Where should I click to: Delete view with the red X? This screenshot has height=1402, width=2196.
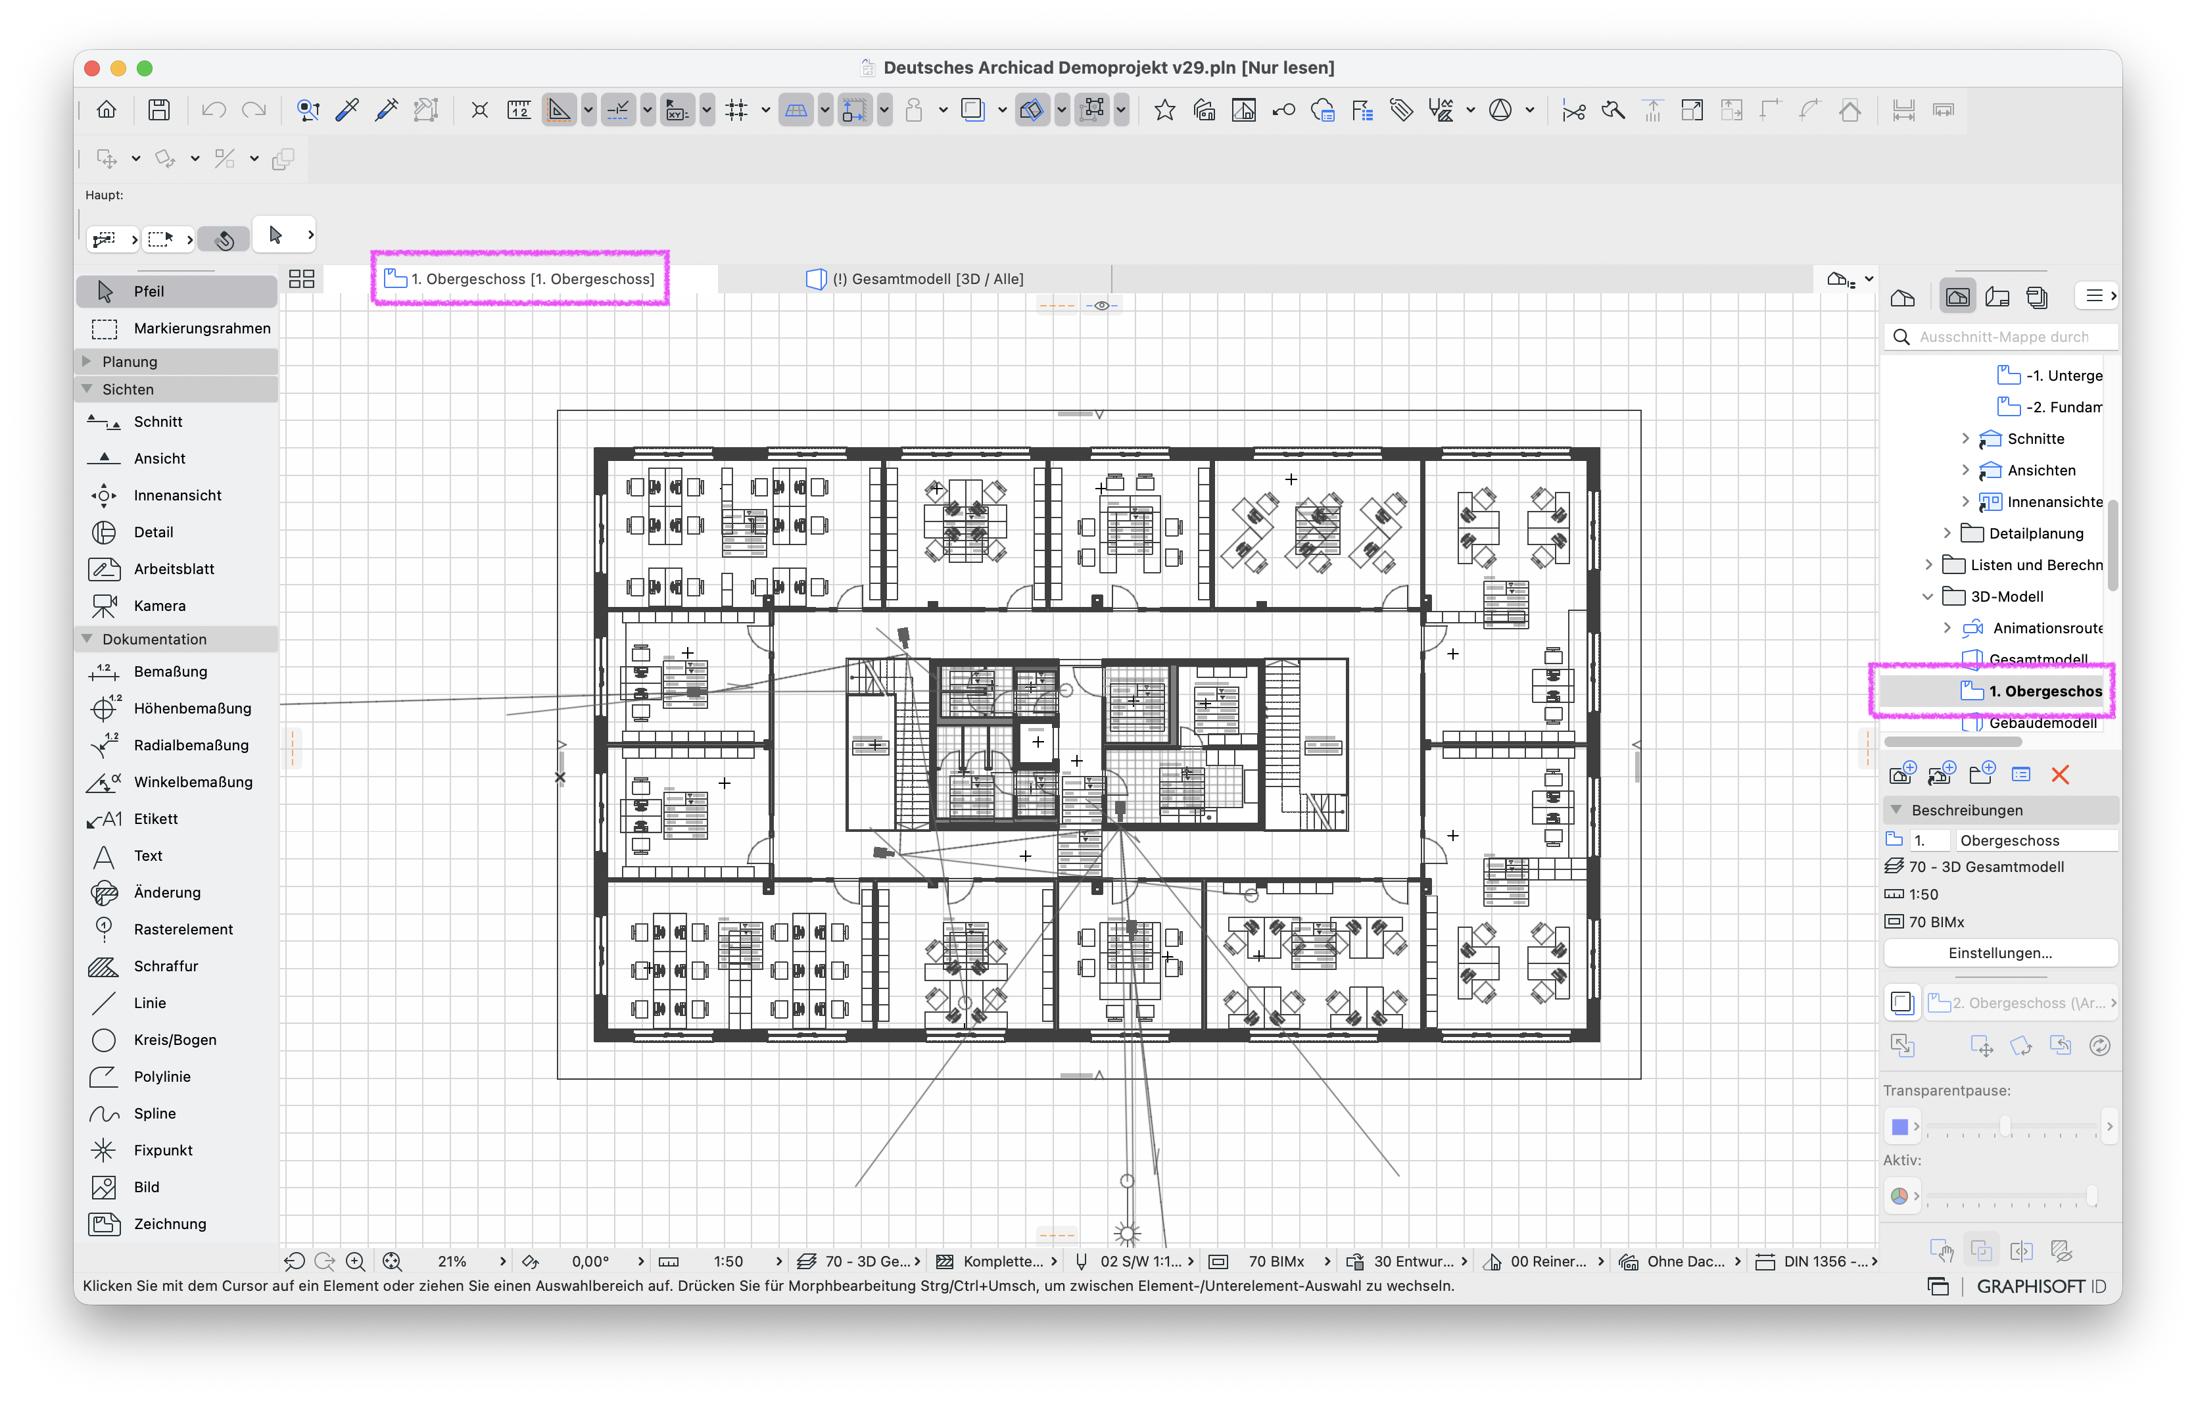tap(2060, 775)
